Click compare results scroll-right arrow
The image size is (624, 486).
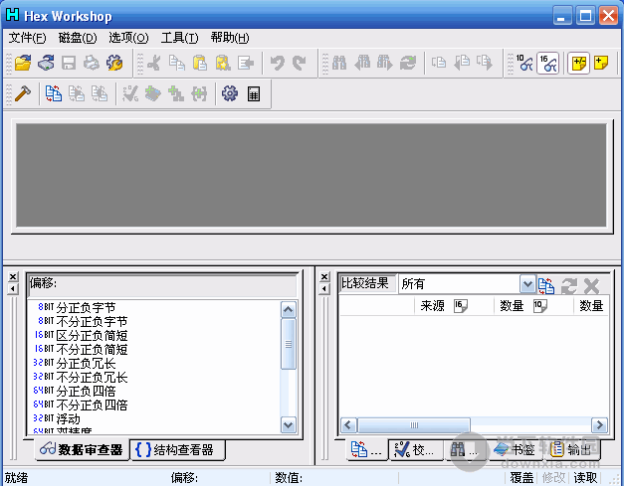[599, 425]
